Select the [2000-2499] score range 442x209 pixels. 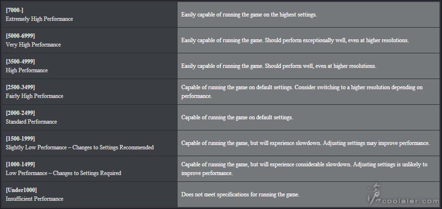(x=20, y=113)
